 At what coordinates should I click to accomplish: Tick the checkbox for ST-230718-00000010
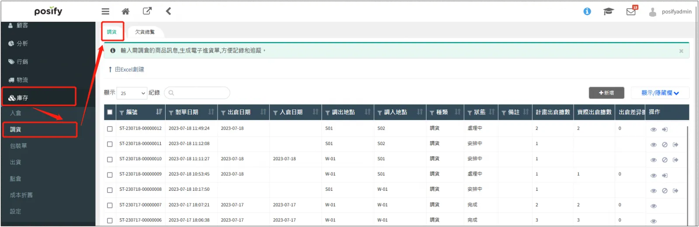[x=110, y=159]
